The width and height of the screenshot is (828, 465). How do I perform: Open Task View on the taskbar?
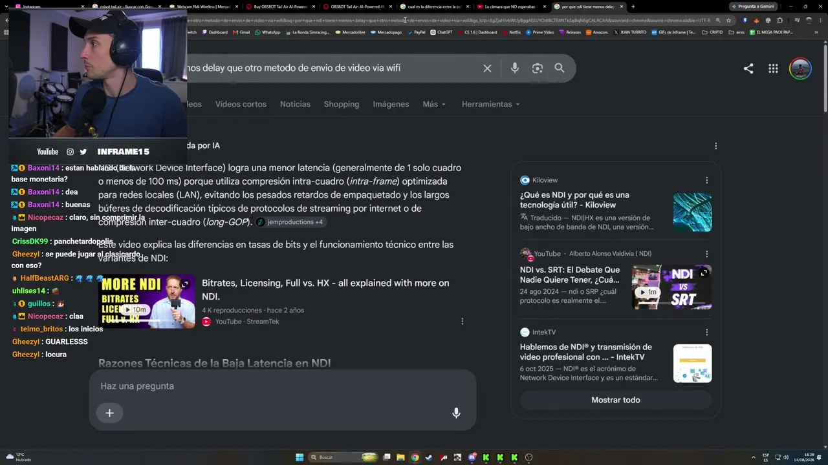click(386, 457)
